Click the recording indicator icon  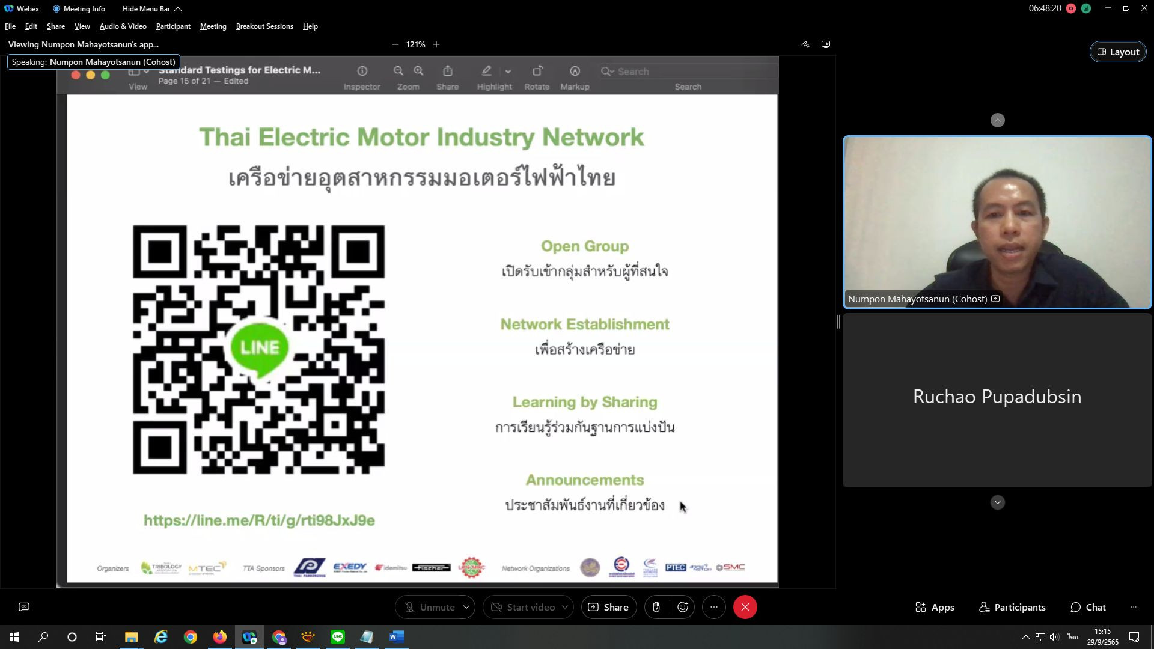tap(1071, 8)
